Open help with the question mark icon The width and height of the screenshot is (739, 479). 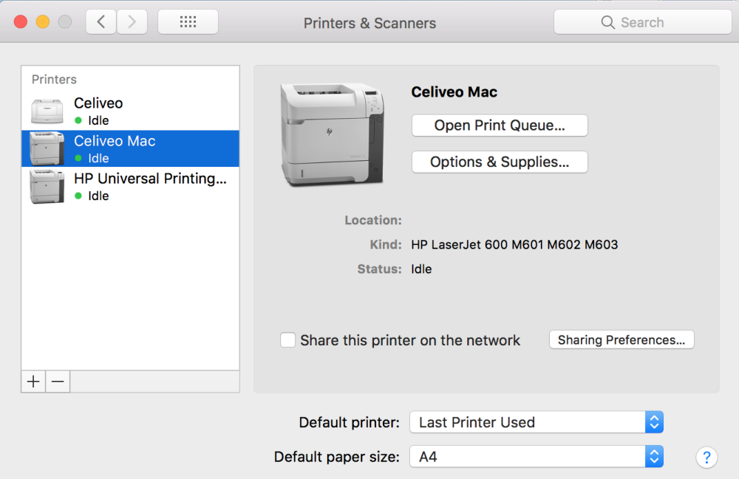pyautogui.click(x=706, y=457)
